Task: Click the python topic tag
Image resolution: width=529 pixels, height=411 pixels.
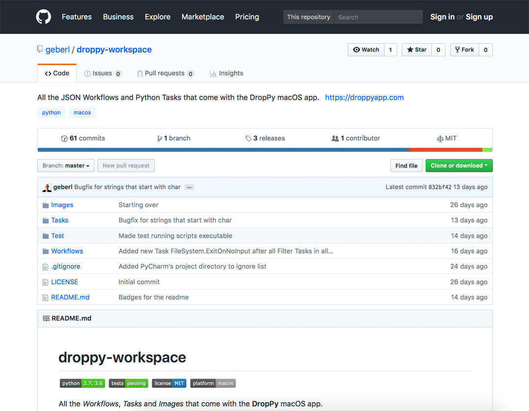Action: (x=51, y=113)
